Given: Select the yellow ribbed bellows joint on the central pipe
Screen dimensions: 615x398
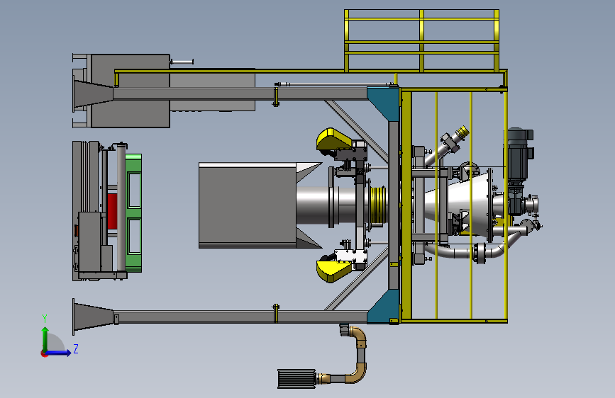Looking at the screenshot, I should point(378,205).
